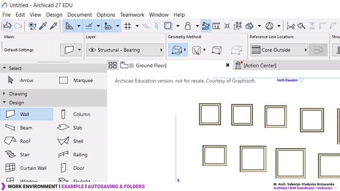Select the Arrow tool
340x191 pixels.
21,80
